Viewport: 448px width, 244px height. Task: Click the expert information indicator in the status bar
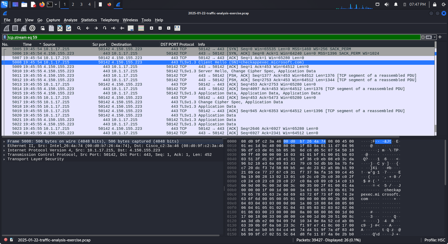[6, 240]
